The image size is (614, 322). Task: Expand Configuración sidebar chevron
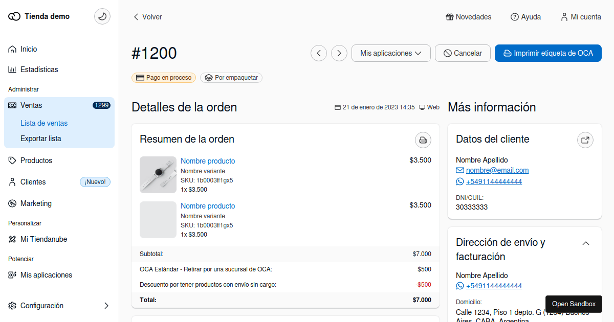tap(106, 306)
